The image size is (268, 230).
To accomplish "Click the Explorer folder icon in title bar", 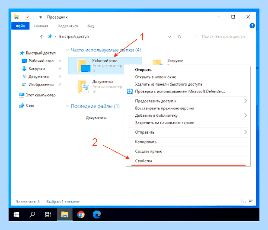I will coord(16,17).
